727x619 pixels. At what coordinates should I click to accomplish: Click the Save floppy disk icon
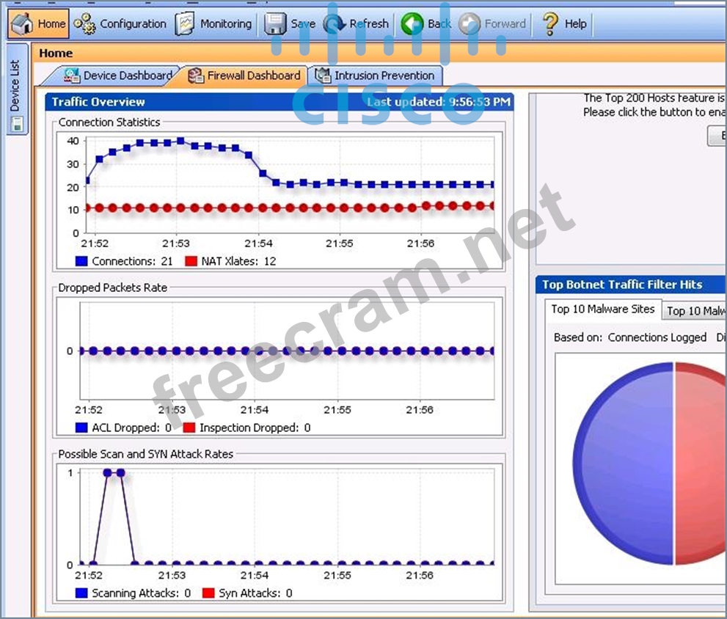click(x=275, y=23)
